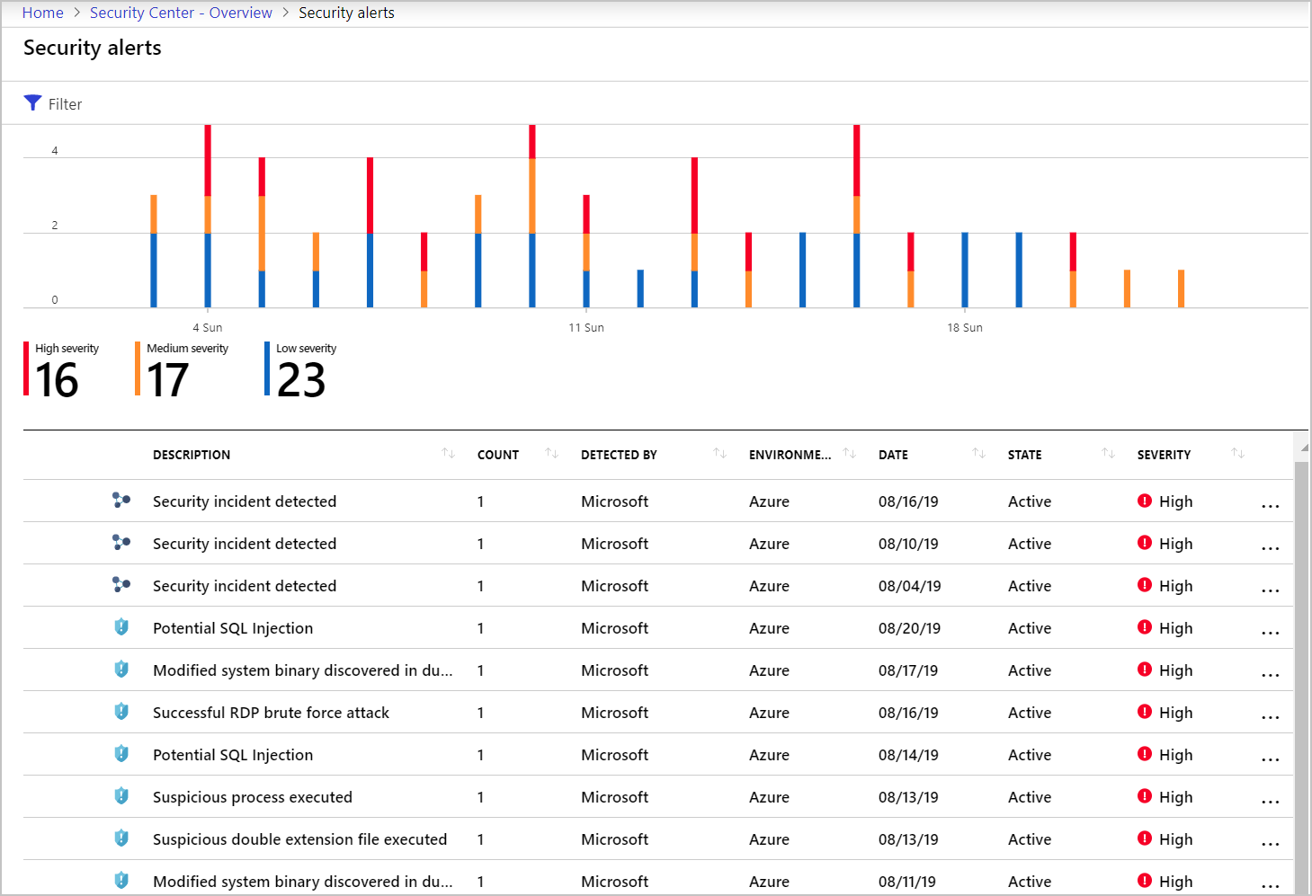Click date 08/04/19 cell
1312x896 pixels.
(909, 586)
